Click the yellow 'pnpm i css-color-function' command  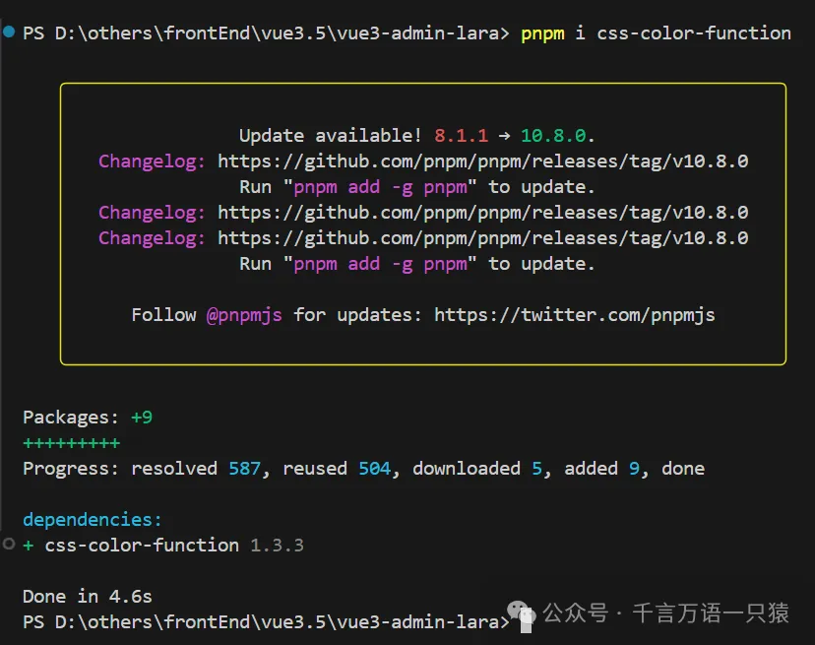pos(656,33)
